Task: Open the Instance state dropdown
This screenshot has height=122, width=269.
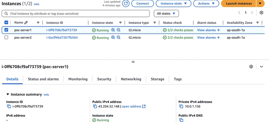Action: coord(174,3)
